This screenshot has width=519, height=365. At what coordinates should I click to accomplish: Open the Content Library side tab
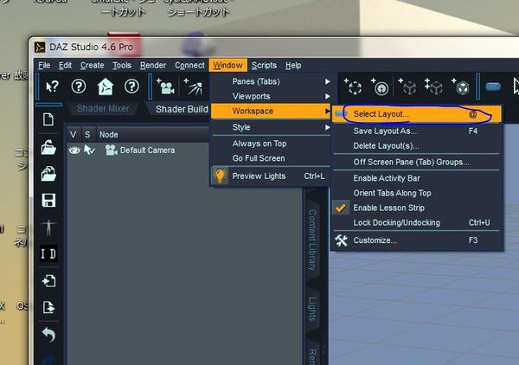pos(312,240)
